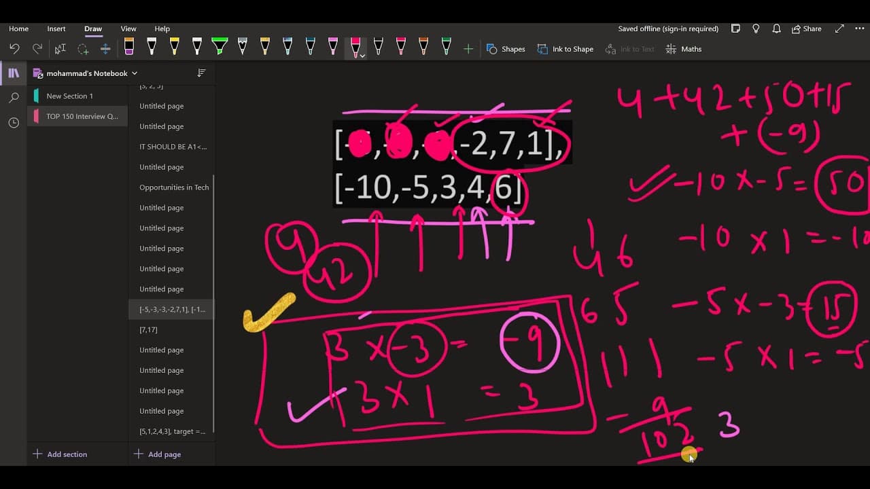Activate the Lasso Select tool
Viewport: 870px width, 489px height.
83,49
